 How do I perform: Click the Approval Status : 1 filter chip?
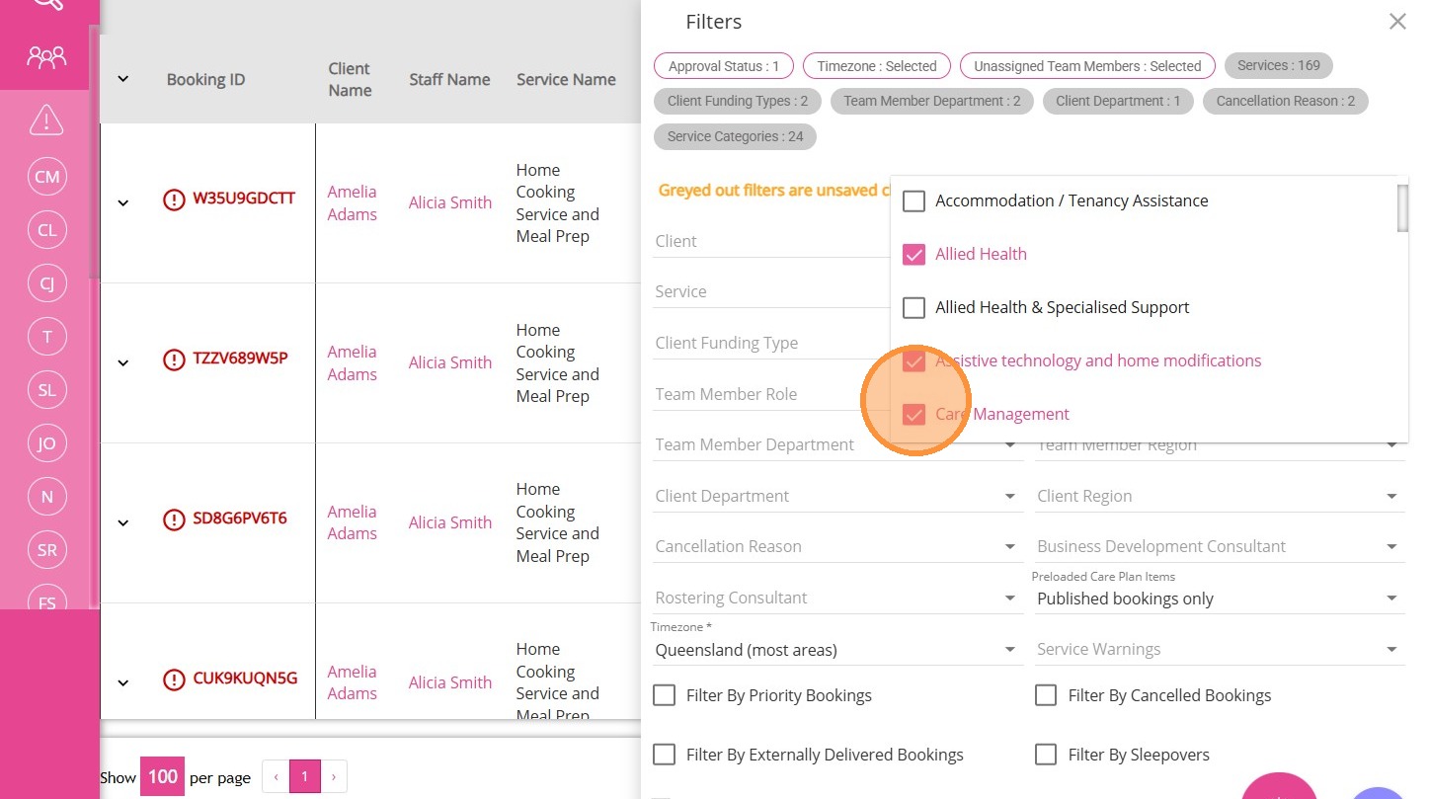pyautogui.click(x=723, y=66)
